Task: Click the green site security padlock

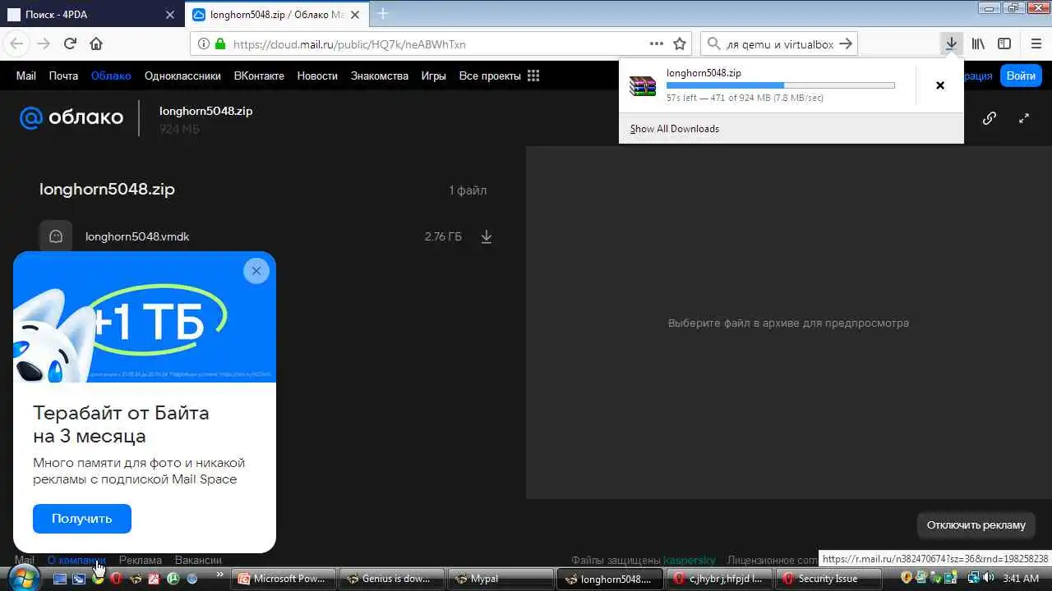Action: (x=220, y=44)
